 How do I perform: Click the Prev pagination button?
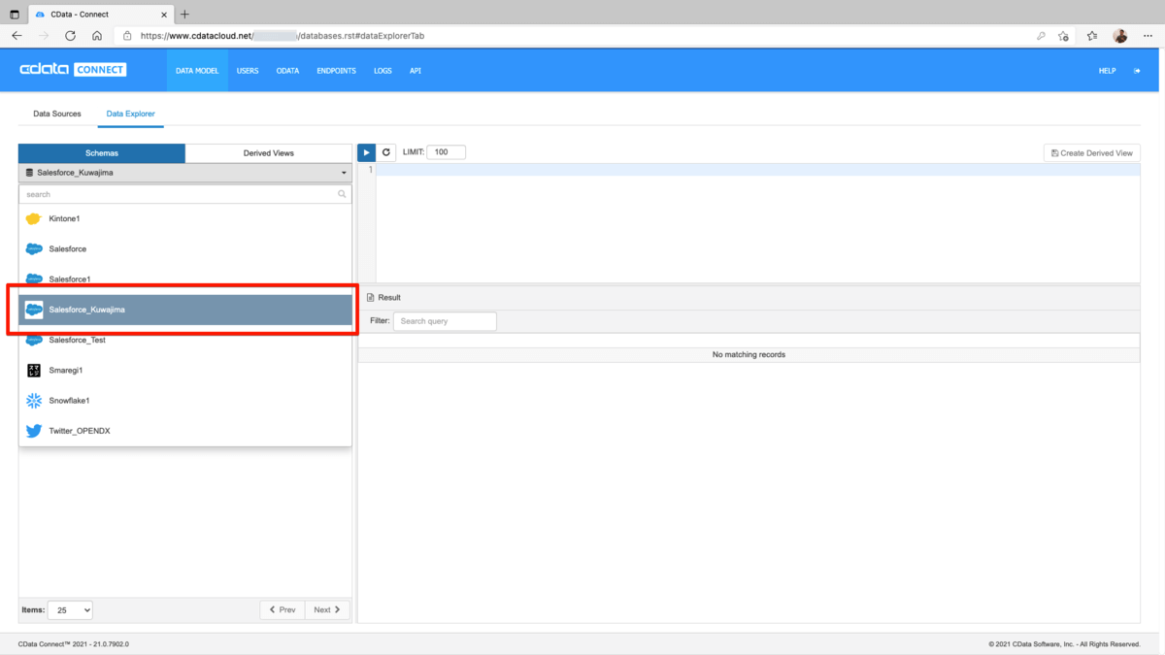[283, 609]
